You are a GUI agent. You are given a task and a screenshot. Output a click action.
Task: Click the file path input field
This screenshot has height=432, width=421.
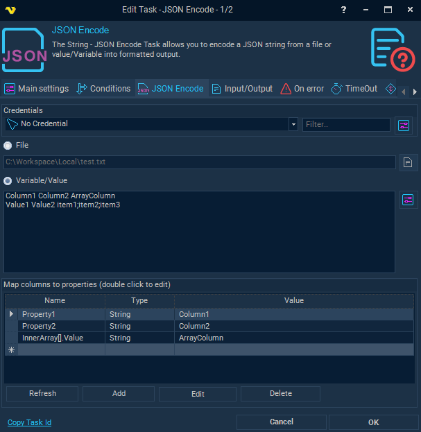coord(200,162)
